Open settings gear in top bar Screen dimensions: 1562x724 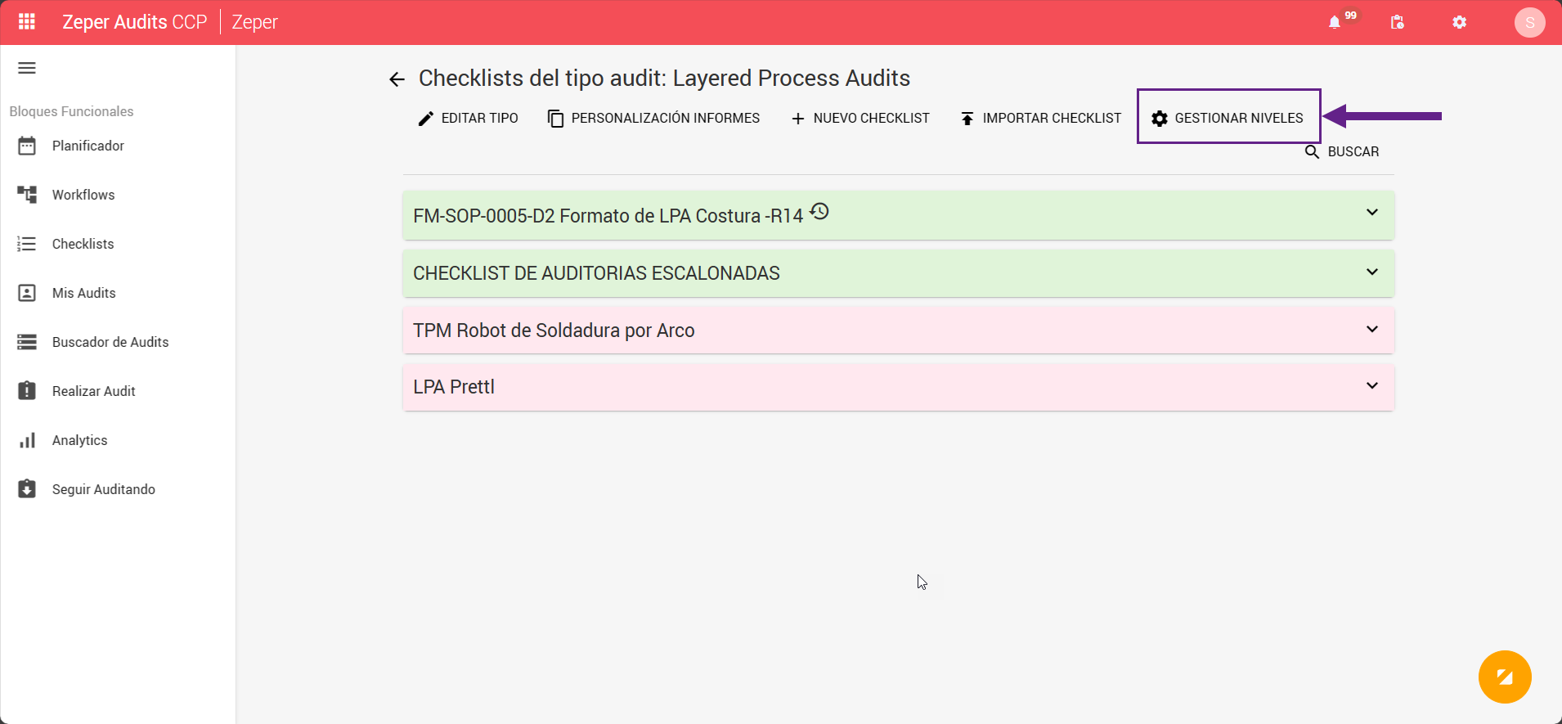(x=1460, y=22)
